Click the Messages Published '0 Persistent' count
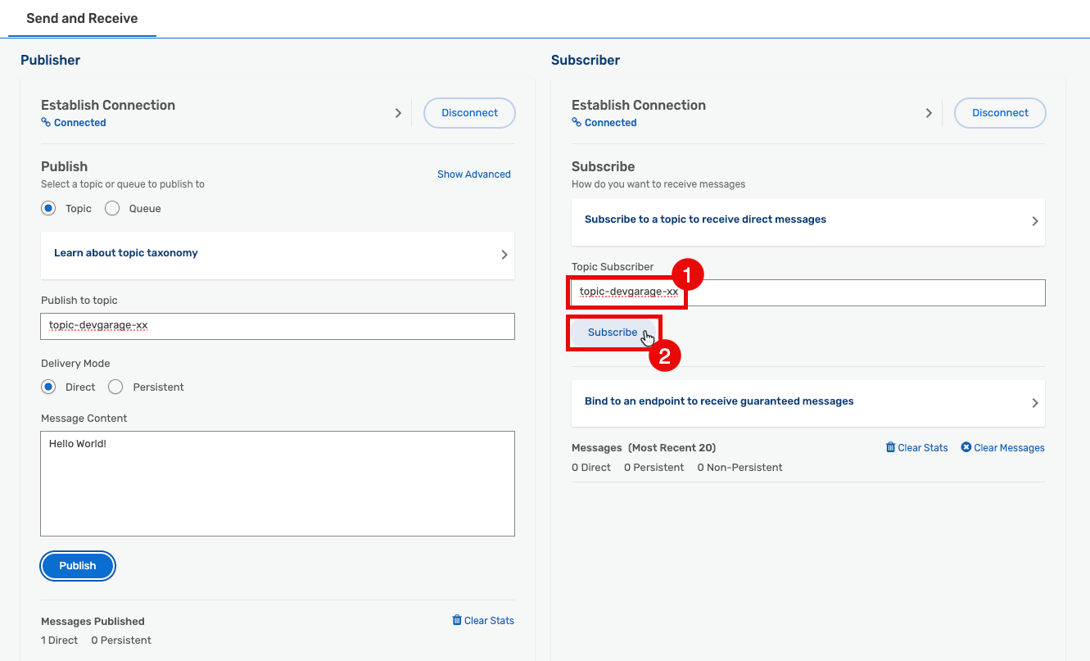Viewport: 1090px width, 661px height. tap(121, 641)
